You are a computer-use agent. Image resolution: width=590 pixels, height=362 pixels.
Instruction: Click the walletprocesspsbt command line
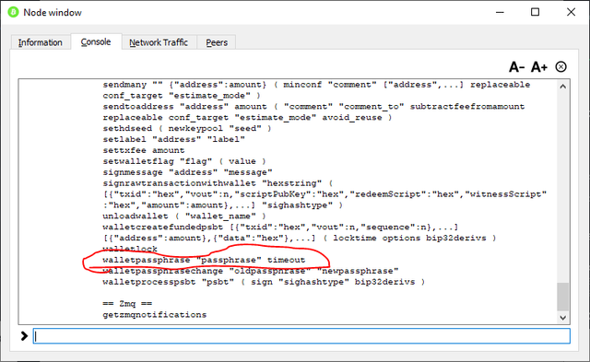click(264, 282)
